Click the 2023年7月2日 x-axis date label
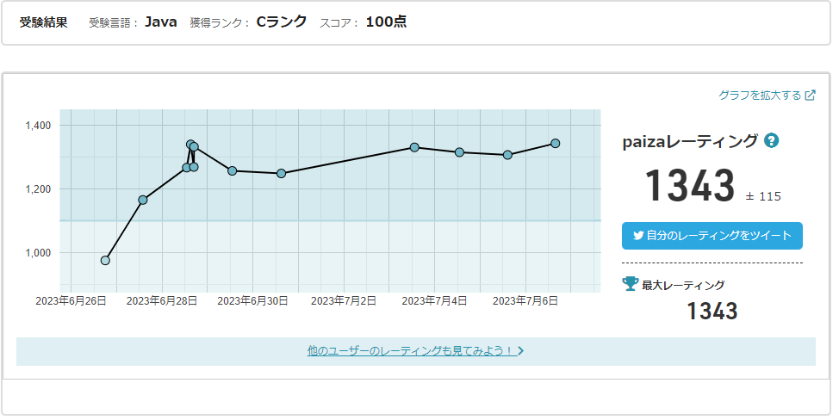The image size is (839, 420). (344, 301)
